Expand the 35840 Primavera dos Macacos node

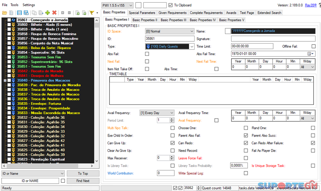pyautogui.click(x=5, y=80)
